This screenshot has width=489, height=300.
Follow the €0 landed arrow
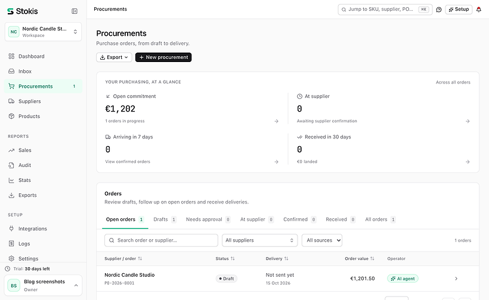(468, 162)
